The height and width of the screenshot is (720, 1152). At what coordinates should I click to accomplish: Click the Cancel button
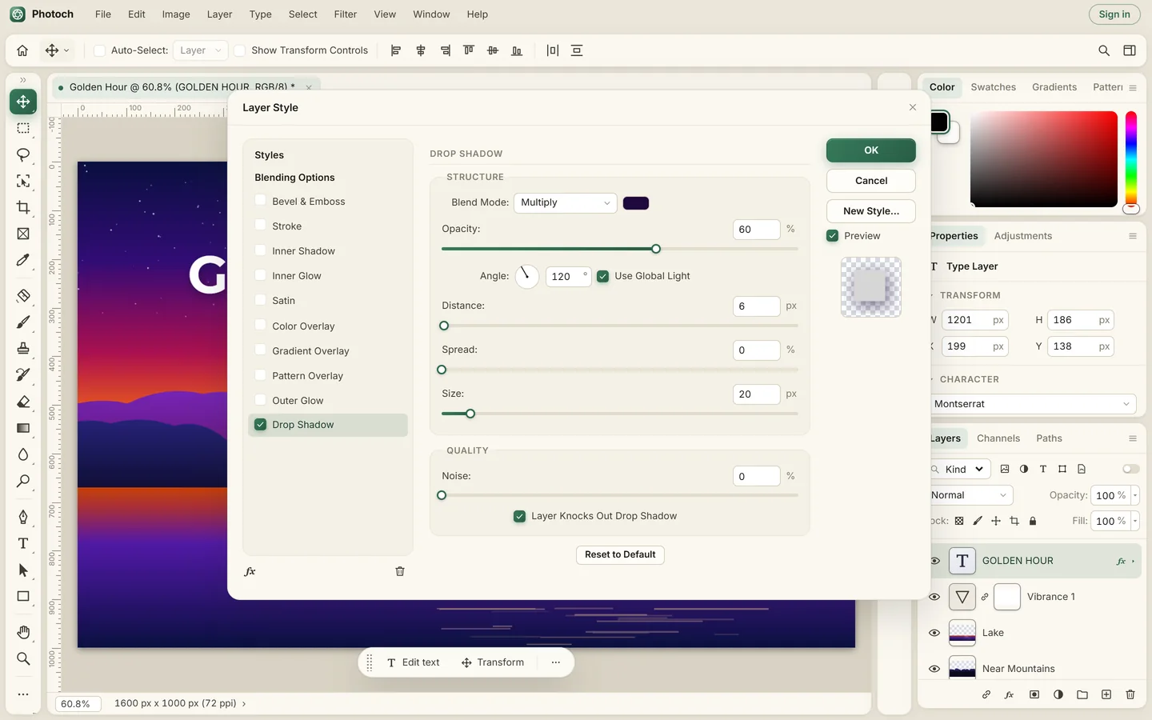pyautogui.click(x=871, y=181)
